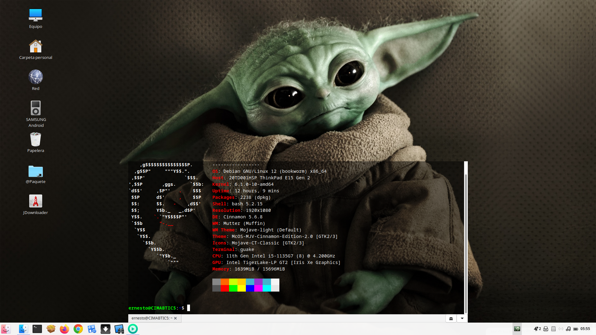The height and width of the screenshot is (335, 596).
Task: Click the terminal prompt ernesto@CIMABTIC5
Action: tap(152, 308)
